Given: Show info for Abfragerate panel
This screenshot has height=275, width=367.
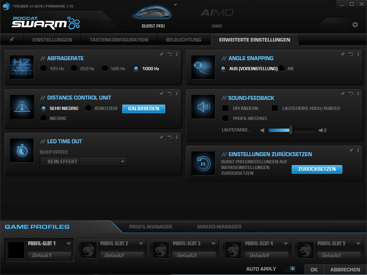Looking at the screenshot, I should (x=177, y=54).
